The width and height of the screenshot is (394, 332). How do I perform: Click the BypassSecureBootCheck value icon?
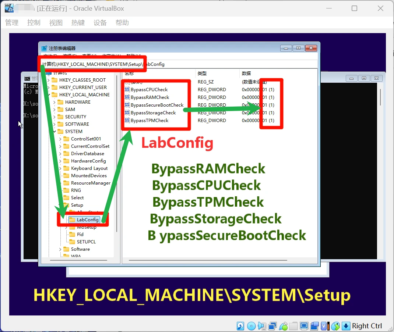127,105
